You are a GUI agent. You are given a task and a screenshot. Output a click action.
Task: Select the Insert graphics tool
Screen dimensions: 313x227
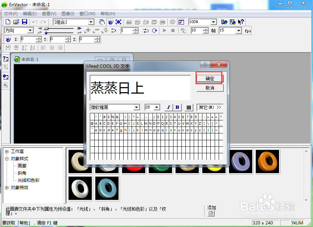coord(5,77)
